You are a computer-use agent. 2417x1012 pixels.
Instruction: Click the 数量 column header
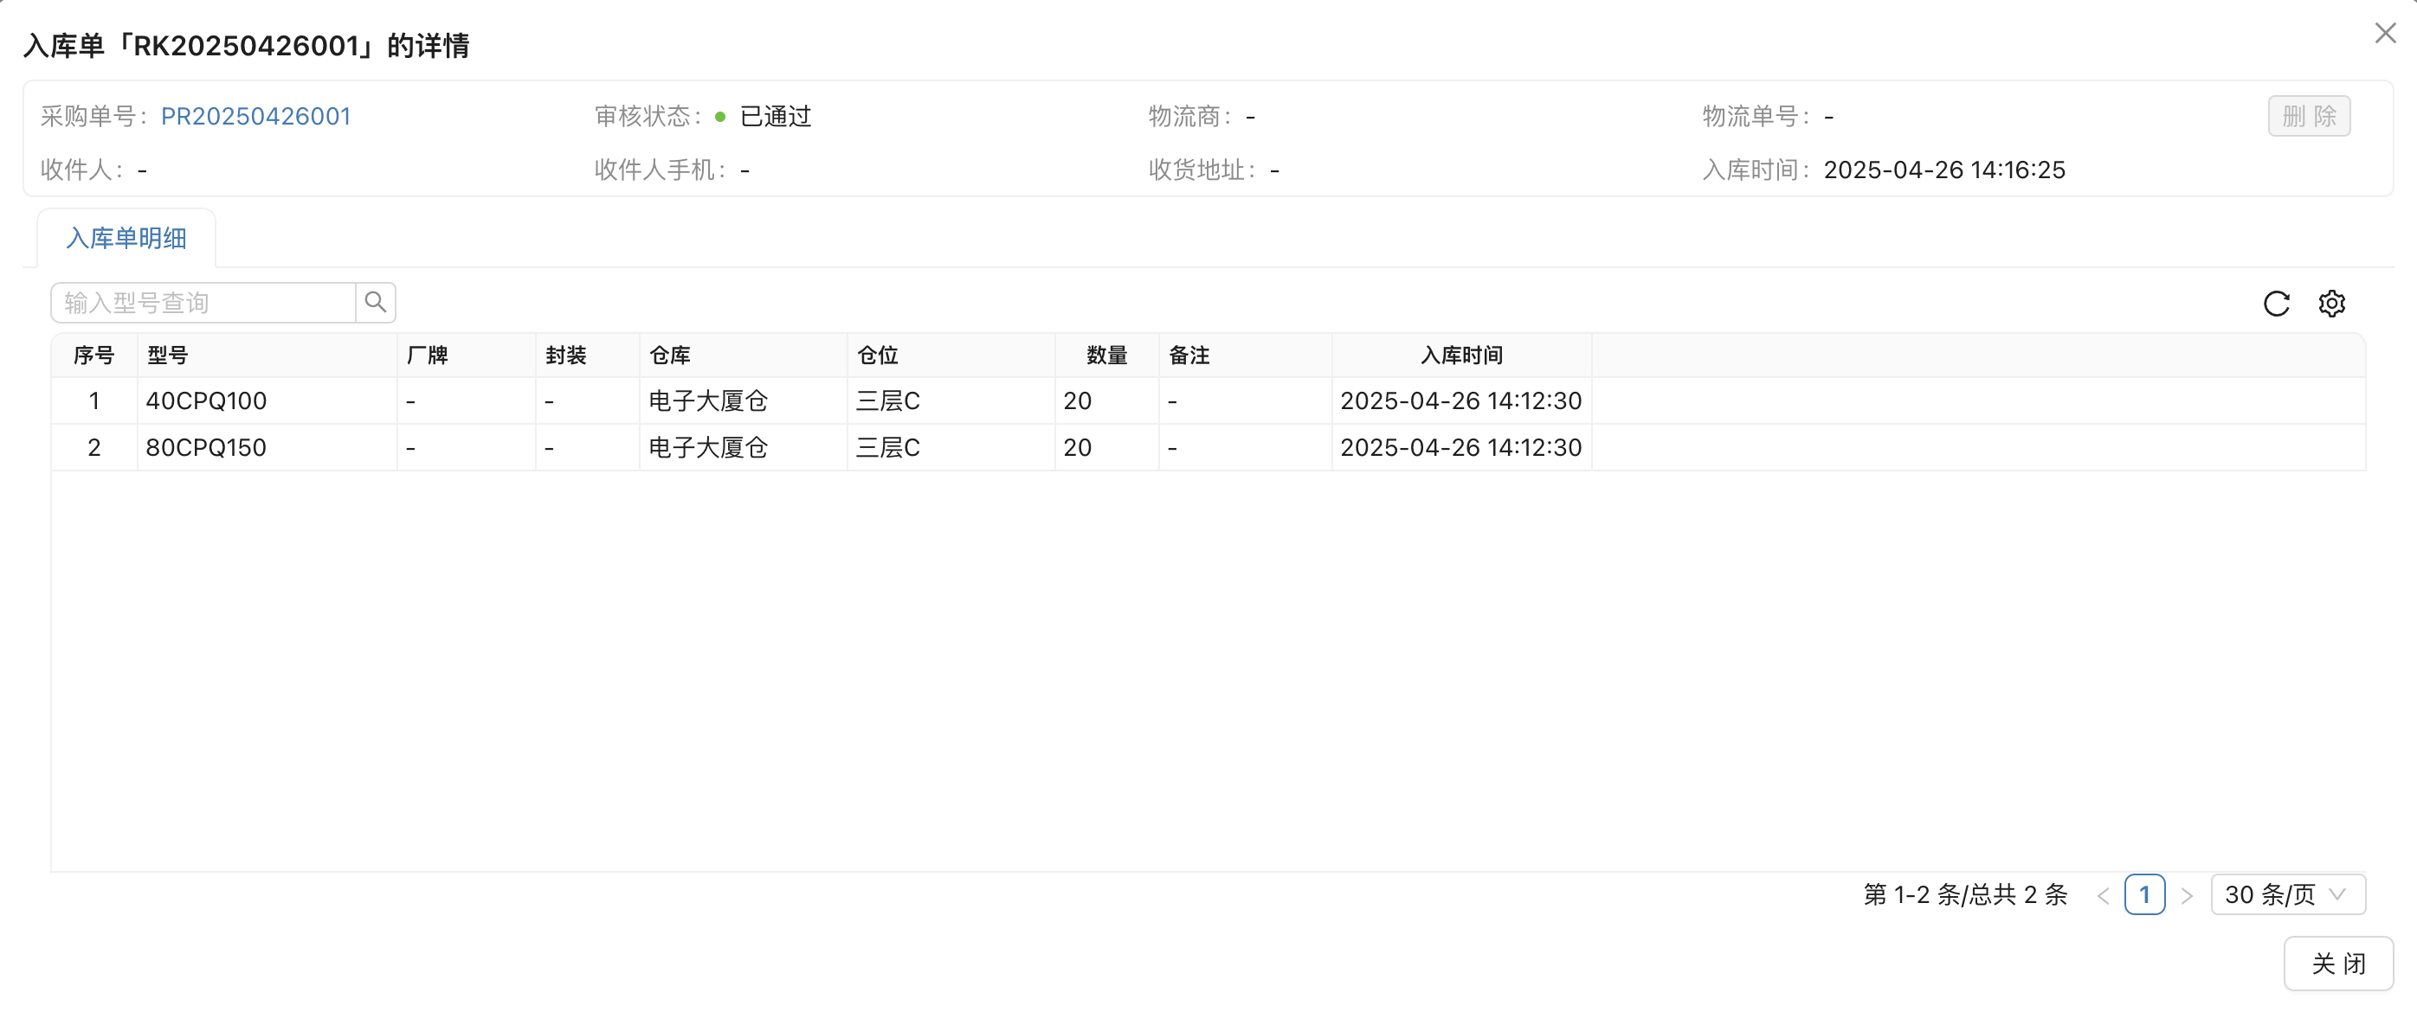[x=1105, y=355]
